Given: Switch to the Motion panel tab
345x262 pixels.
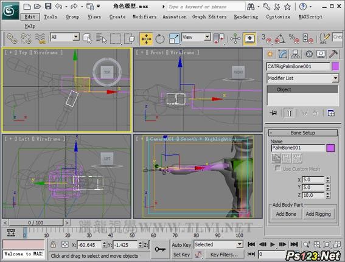Looking at the screenshot, I should click(308, 54).
